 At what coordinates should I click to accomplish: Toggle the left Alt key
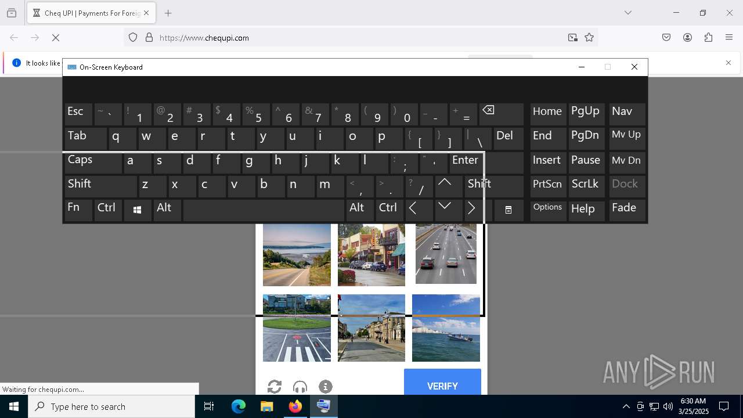[x=167, y=210]
